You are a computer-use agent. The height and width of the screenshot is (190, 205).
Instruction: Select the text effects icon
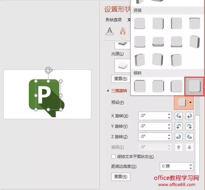(x=122, y=31)
